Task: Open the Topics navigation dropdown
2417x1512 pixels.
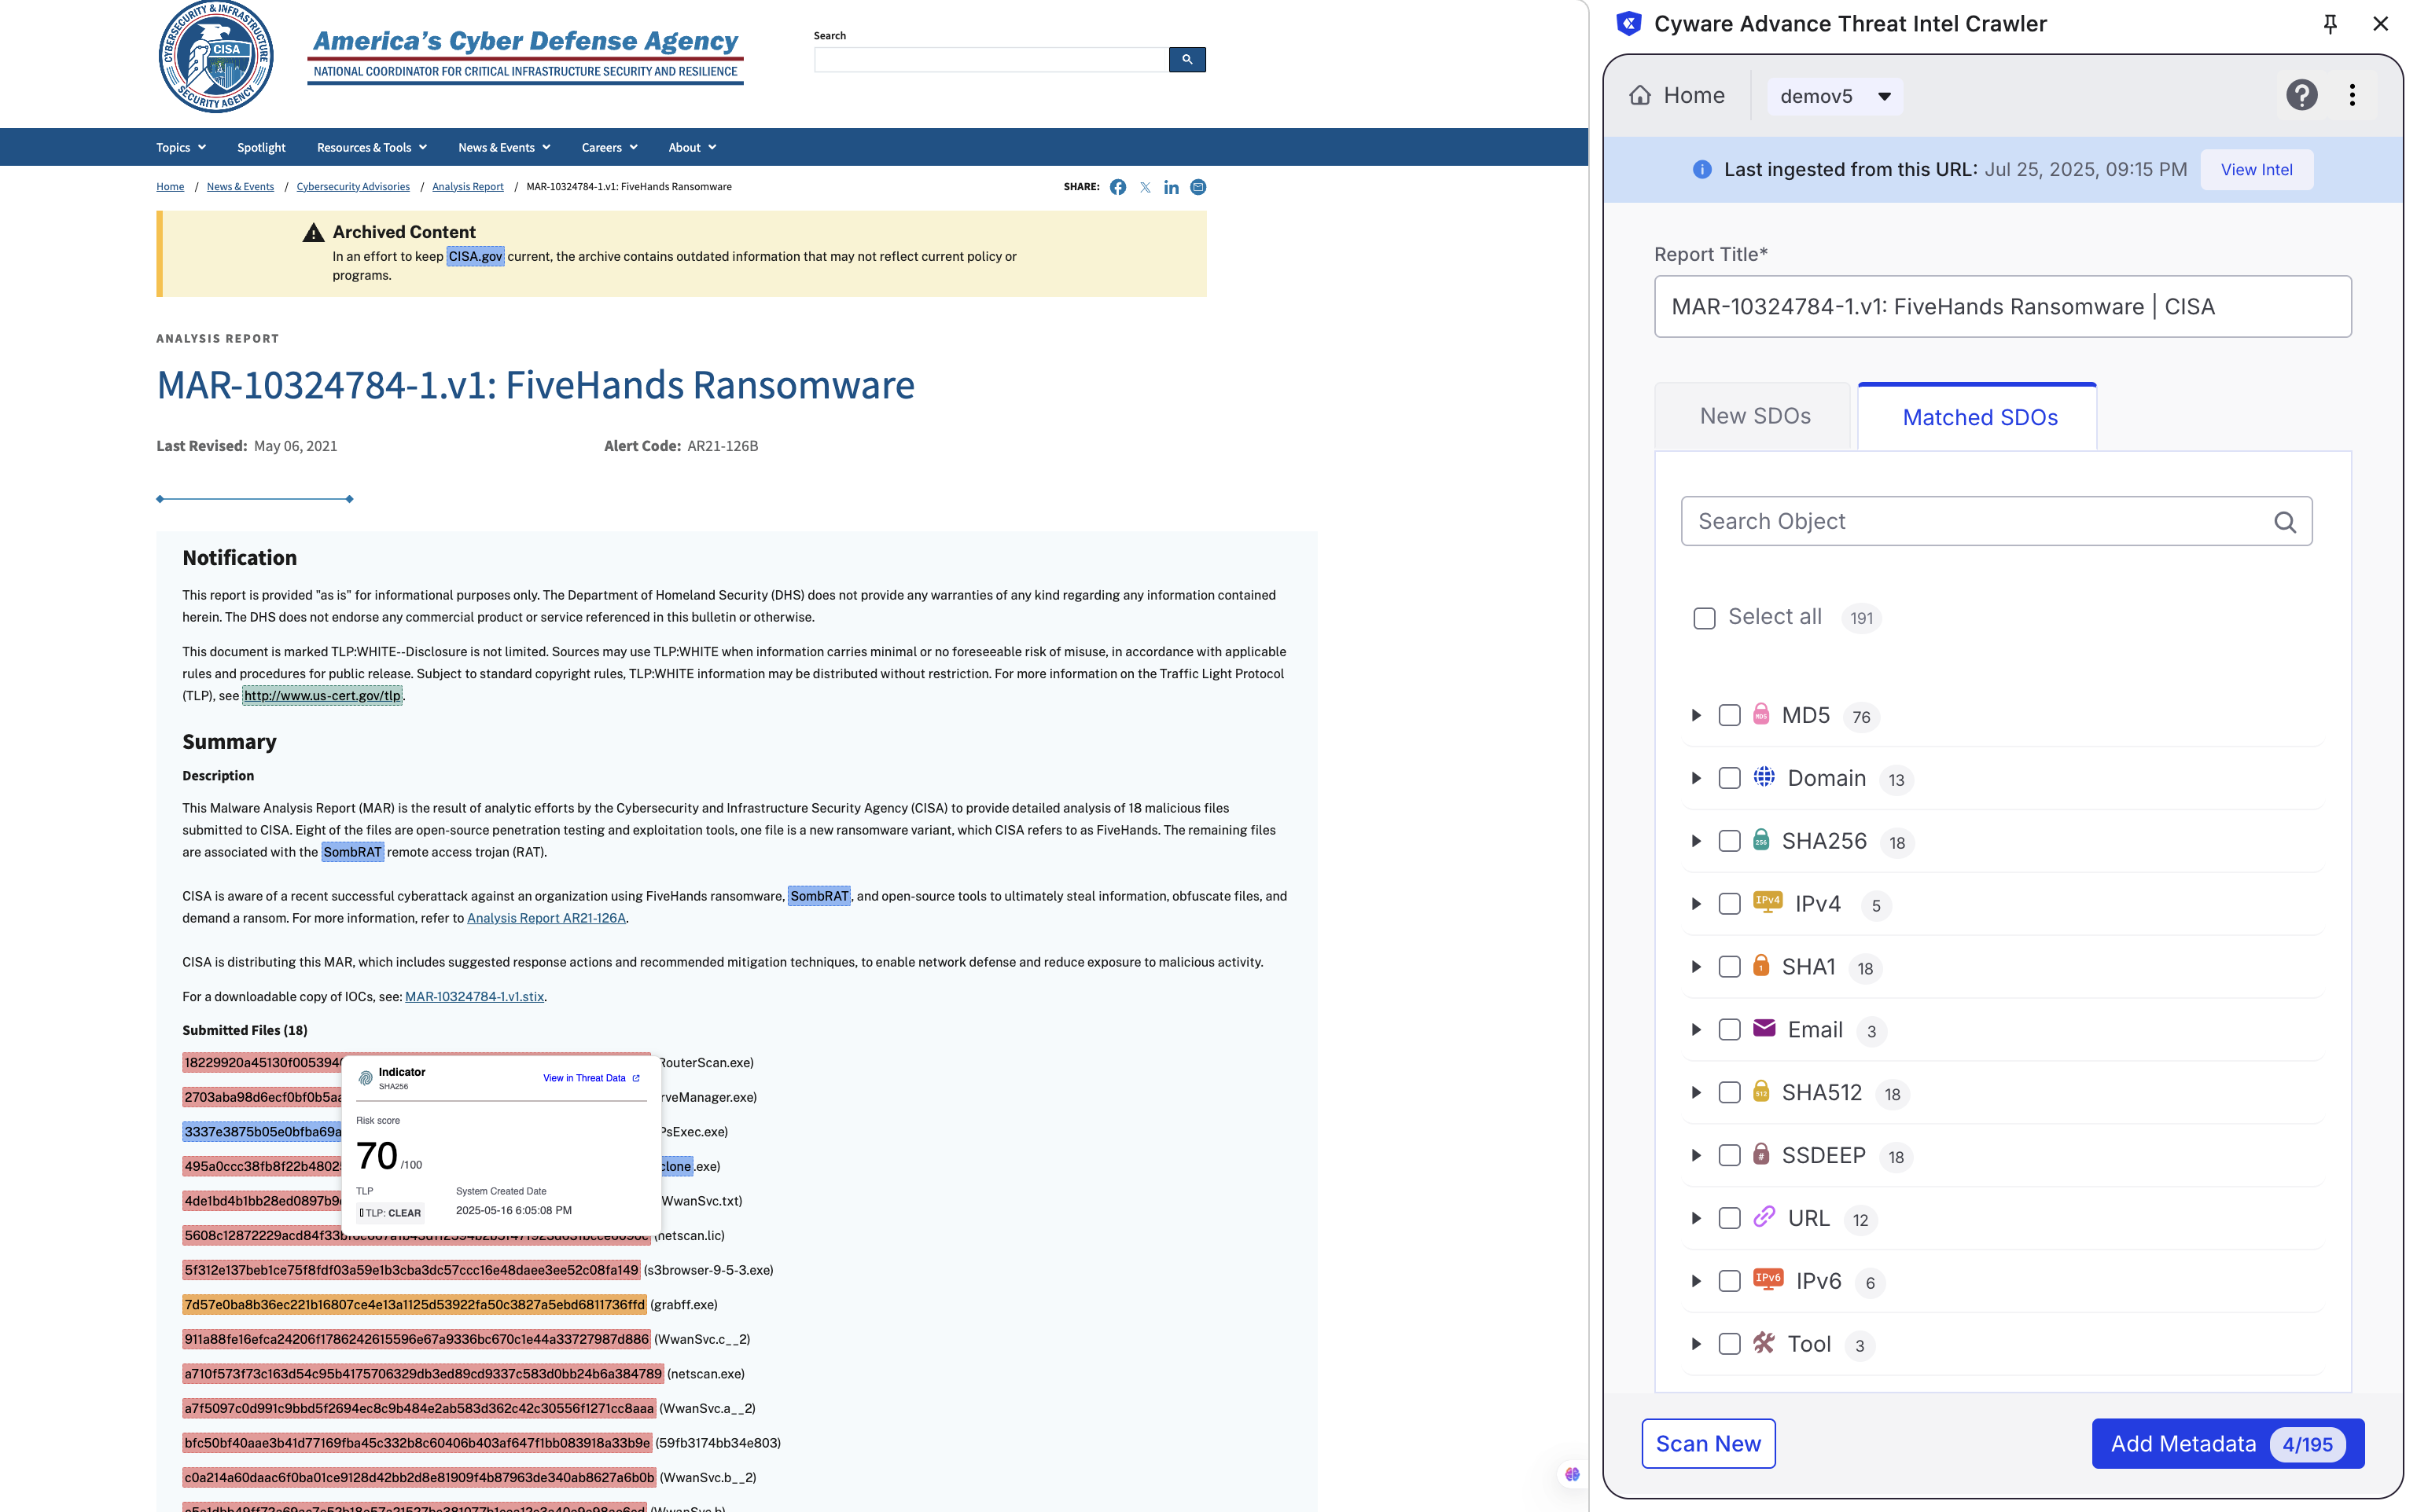Action: 181,147
